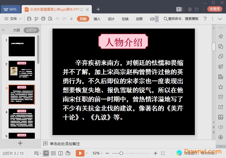The image size is (226, 158).
Task: Expand the dropdown arrow next to 文件
Action: 20,19
